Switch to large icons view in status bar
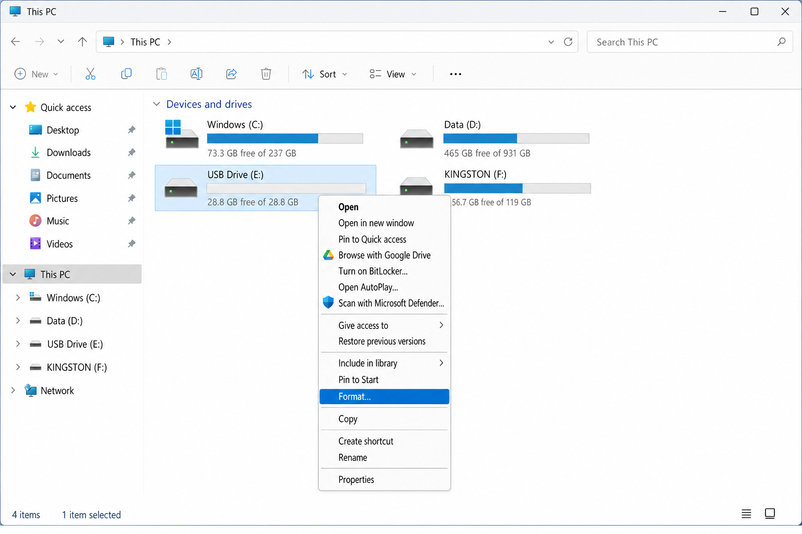The width and height of the screenshot is (802, 534). coord(770,514)
